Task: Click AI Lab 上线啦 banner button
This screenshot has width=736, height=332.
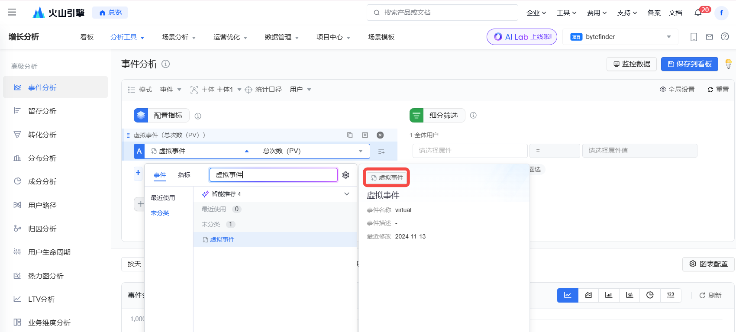Action: tap(522, 37)
